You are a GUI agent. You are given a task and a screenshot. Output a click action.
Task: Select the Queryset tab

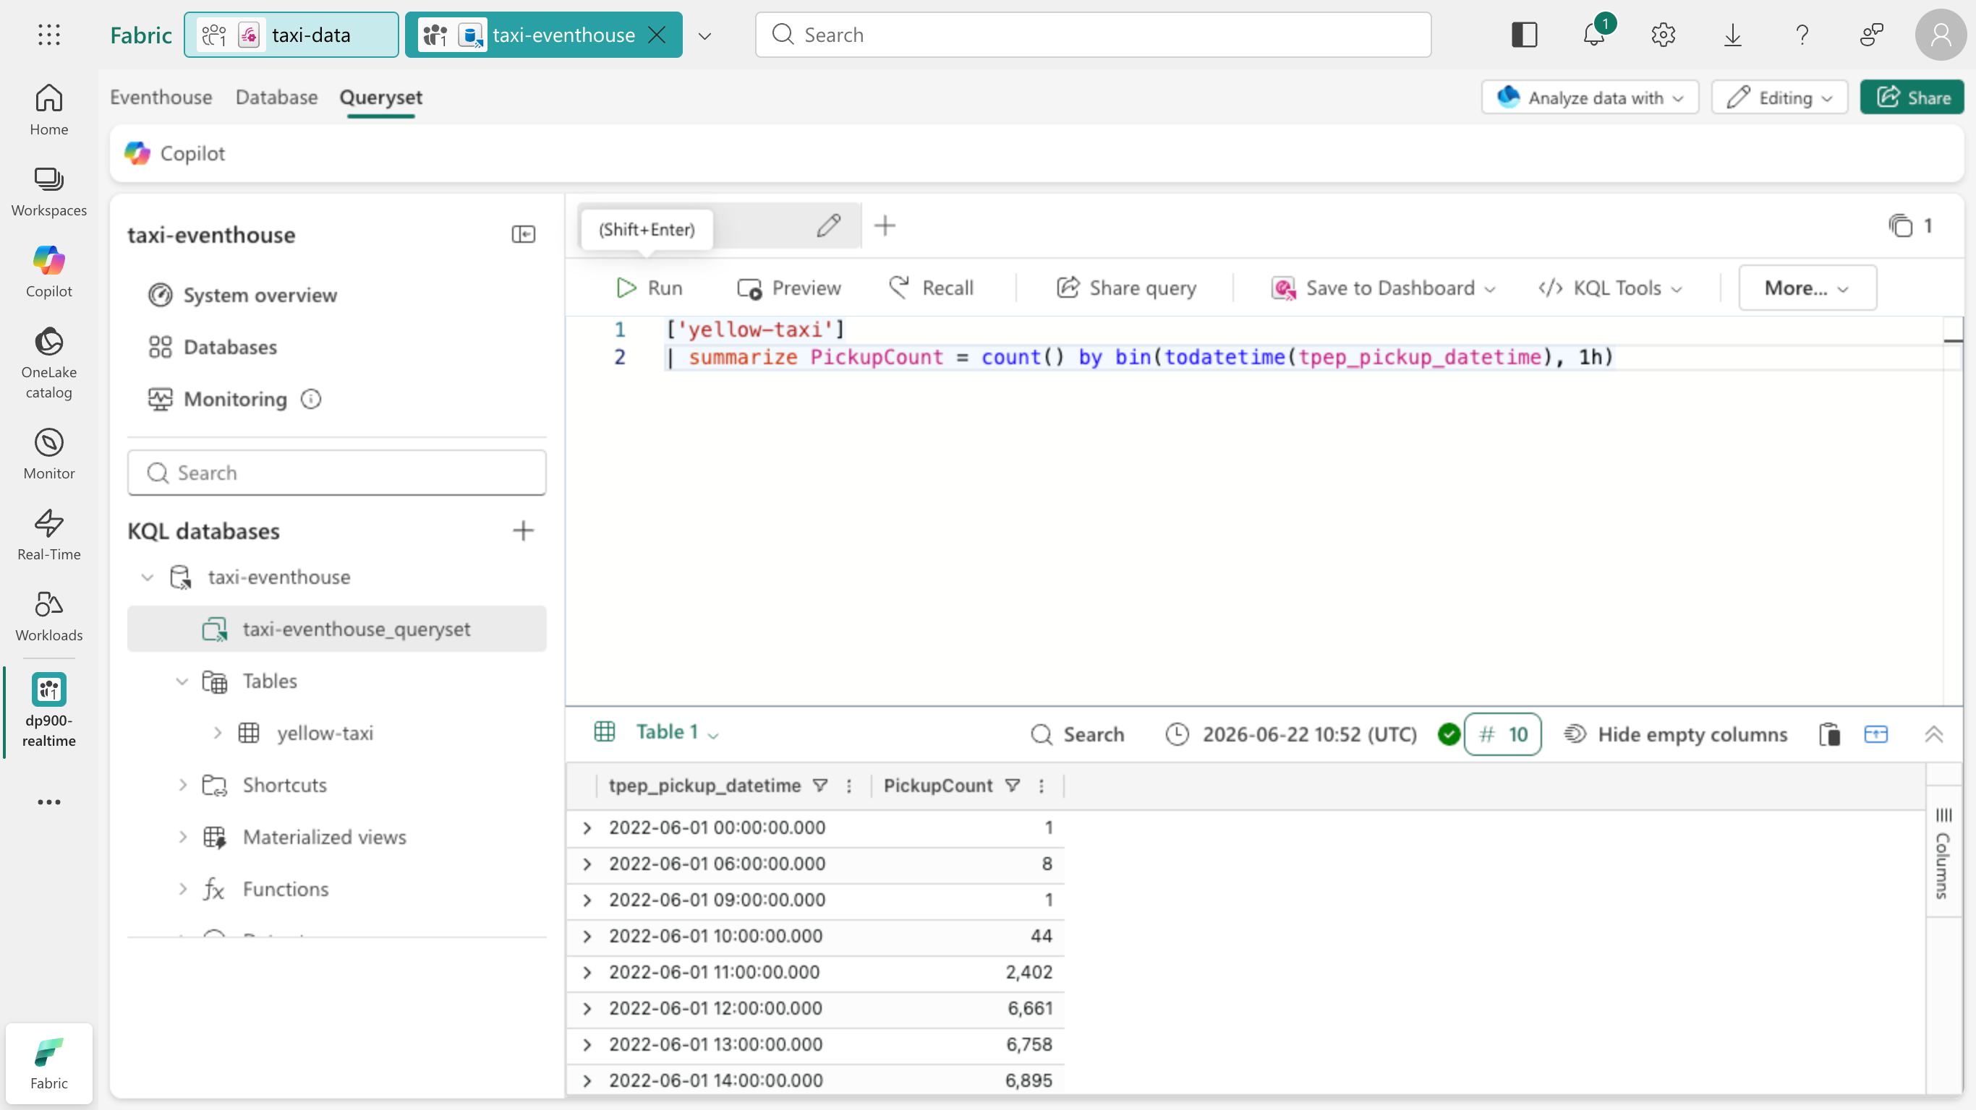[x=380, y=98]
